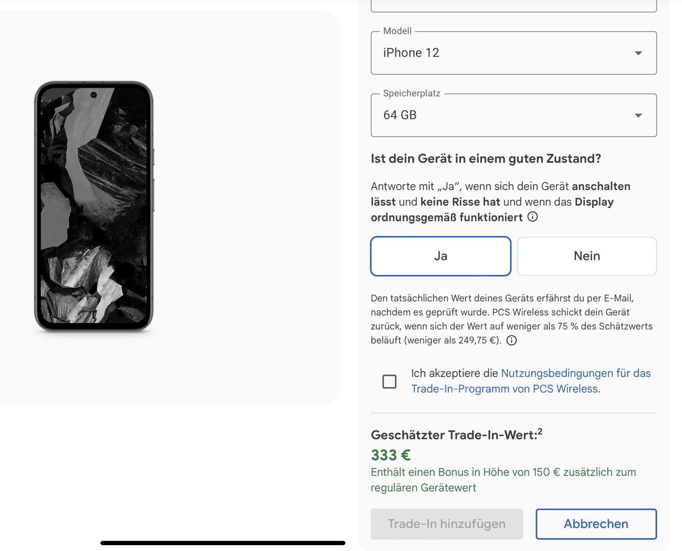Image resolution: width=682 pixels, height=551 pixels.
Task: Click the green 150 € bonus note
Action: coord(503,480)
